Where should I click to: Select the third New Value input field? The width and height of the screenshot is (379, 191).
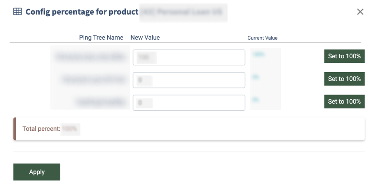(189, 103)
